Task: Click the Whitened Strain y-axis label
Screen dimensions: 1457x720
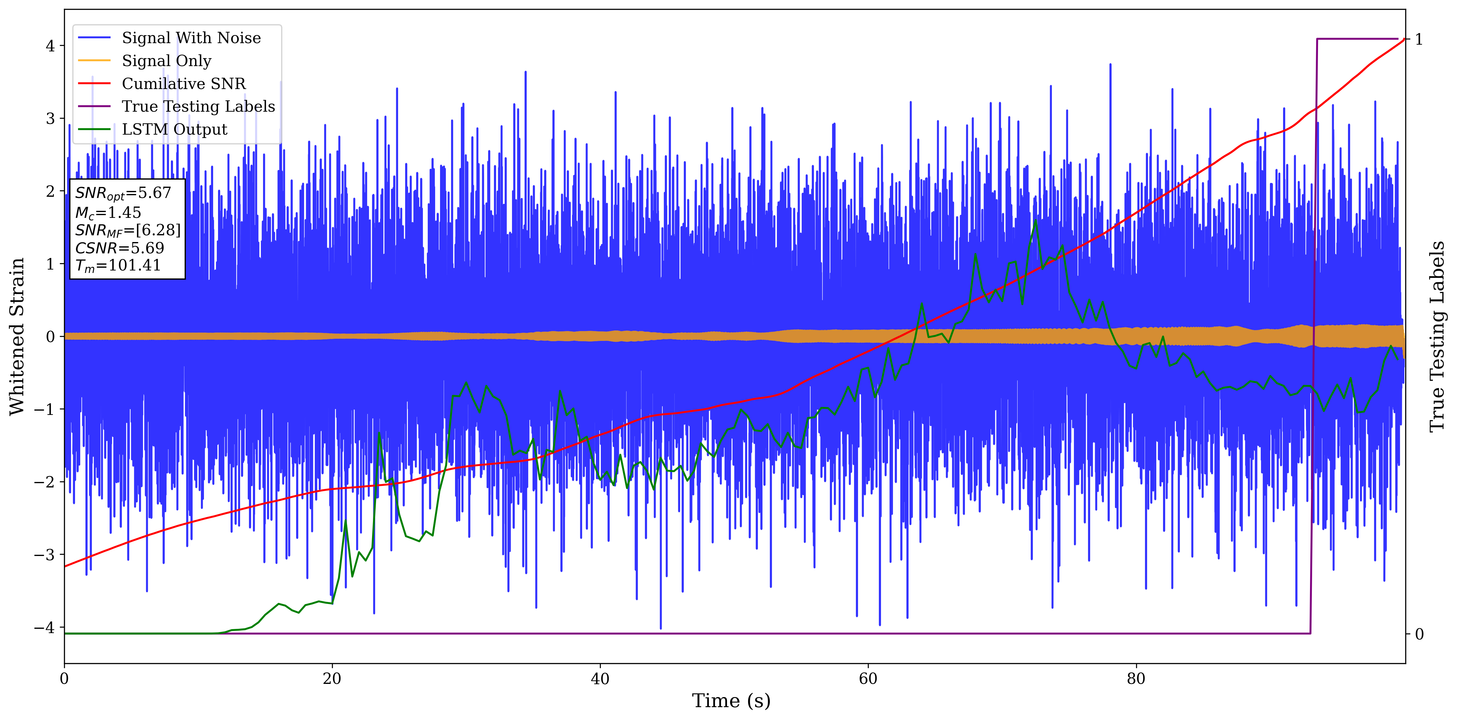Action: pyautogui.click(x=17, y=336)
